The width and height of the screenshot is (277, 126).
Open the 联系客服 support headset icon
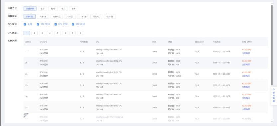click(x=274, y=89)
